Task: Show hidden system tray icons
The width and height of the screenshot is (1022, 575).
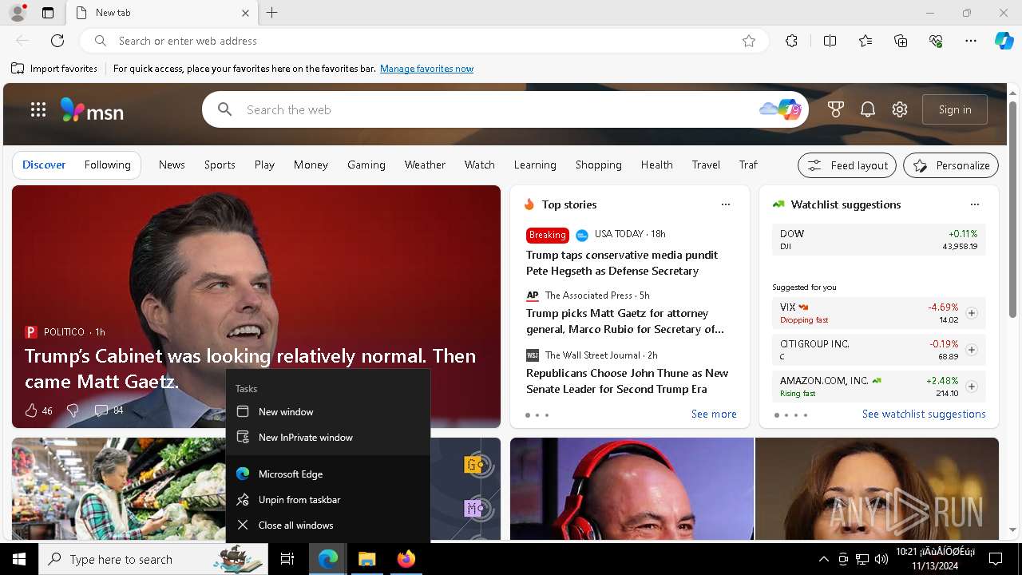Action: (824, 559)
